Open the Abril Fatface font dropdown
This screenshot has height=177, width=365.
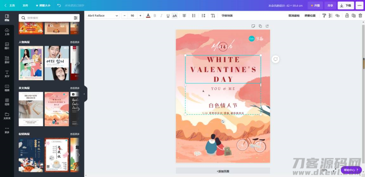103,16
